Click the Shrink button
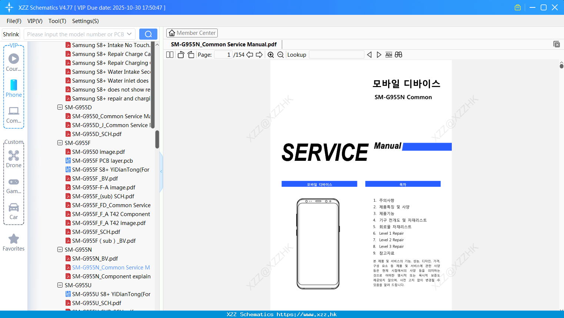This screenshot has height=318, width=564. 11,34
